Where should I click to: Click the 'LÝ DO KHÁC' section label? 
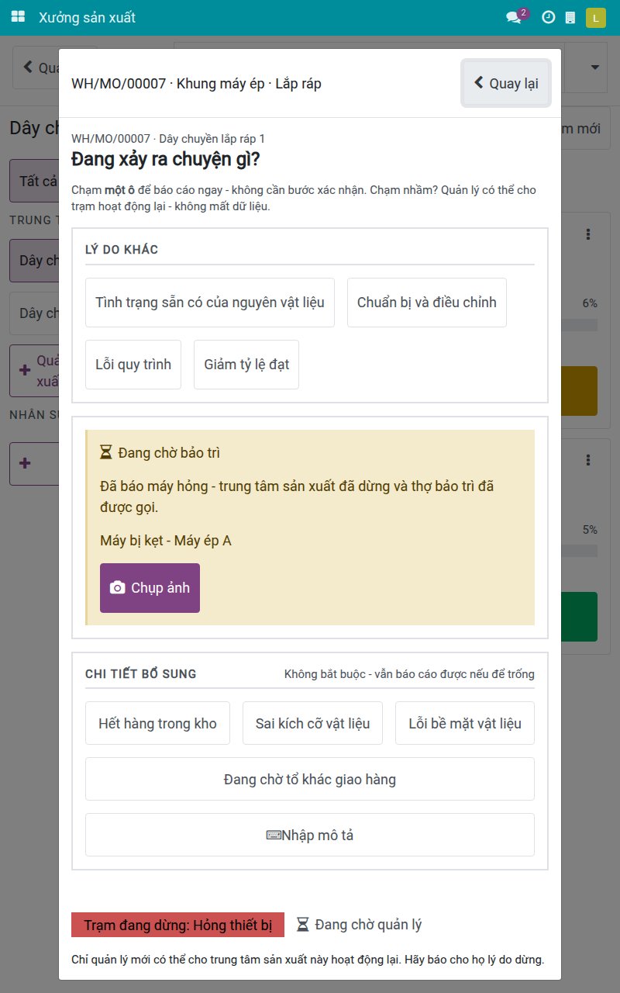tap(122, 250)
